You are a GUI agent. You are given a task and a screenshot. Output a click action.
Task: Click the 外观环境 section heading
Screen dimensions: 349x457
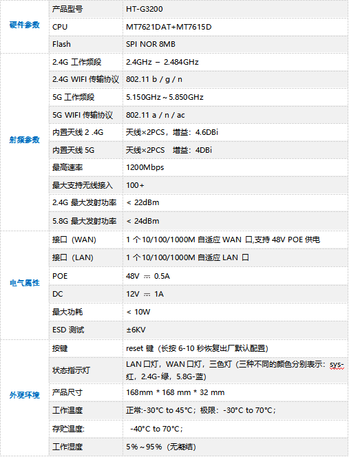(25, 395)
